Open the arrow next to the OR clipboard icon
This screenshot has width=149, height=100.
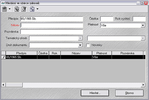pos(38,9)
